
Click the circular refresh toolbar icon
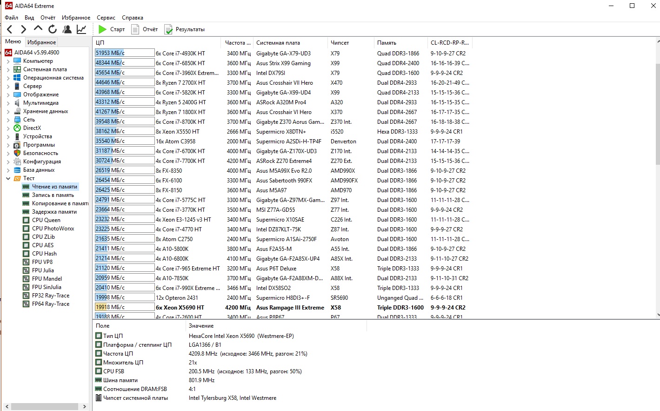[x=53, y=29]
